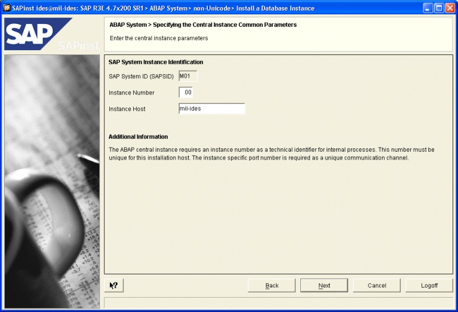Click into the Instance Host text box
This screenshot has width=458, height=312.
211,109
